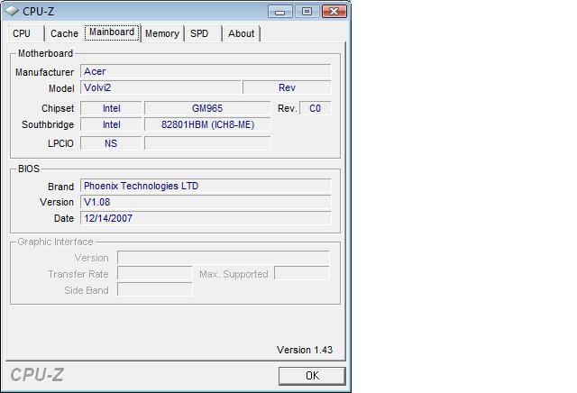Open the About tab

coord(241,33)
